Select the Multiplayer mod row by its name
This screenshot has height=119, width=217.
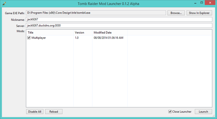(37, 38)
